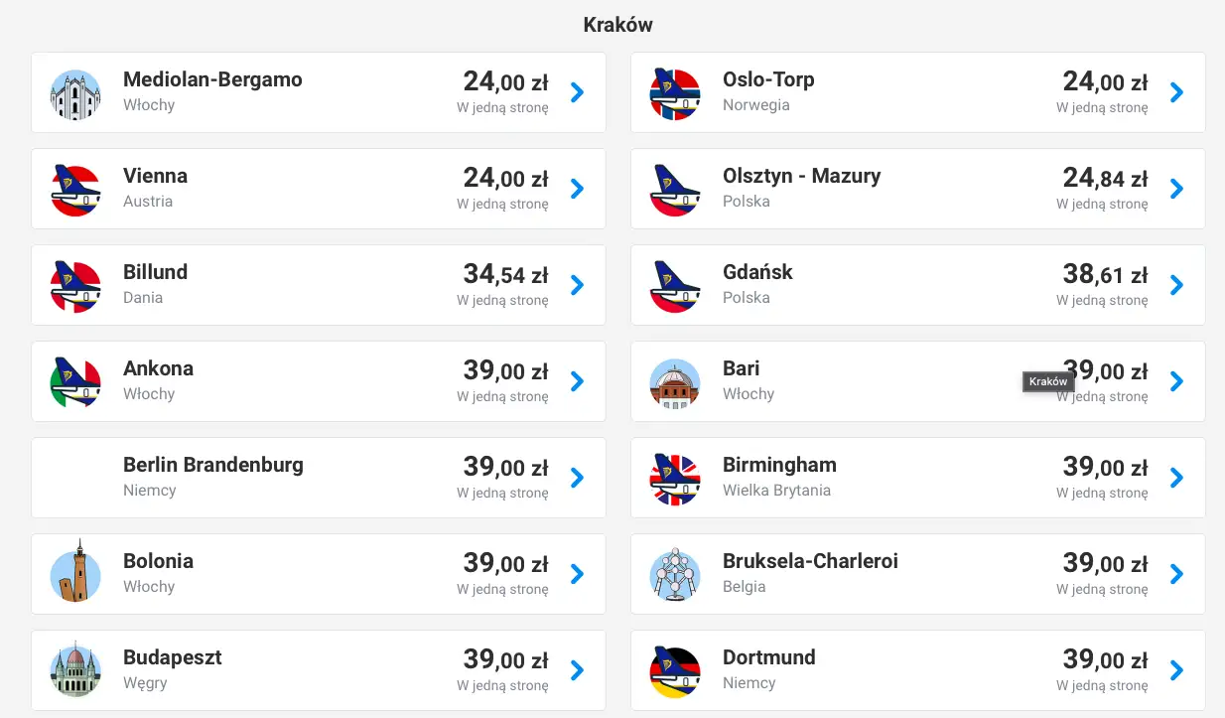Click the Bolonia tower icon
The height and width of the screenshot is (718, 1225).
[75, 576]
